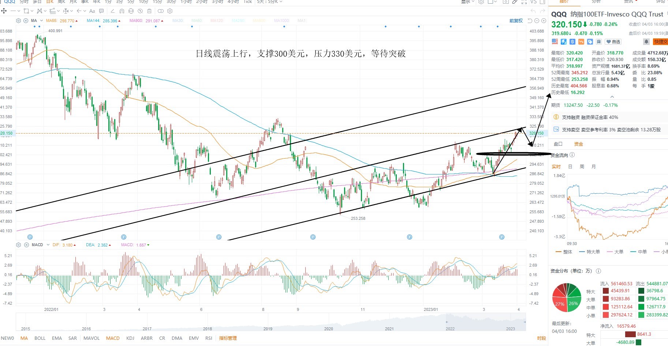The image size is (668, 346).
Task: Switch to the 周 capital flow tab
Action: point(582,167)
